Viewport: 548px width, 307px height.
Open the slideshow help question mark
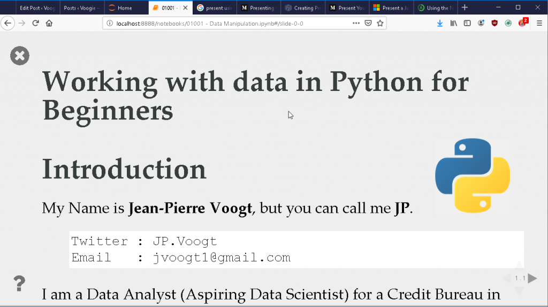19,283
